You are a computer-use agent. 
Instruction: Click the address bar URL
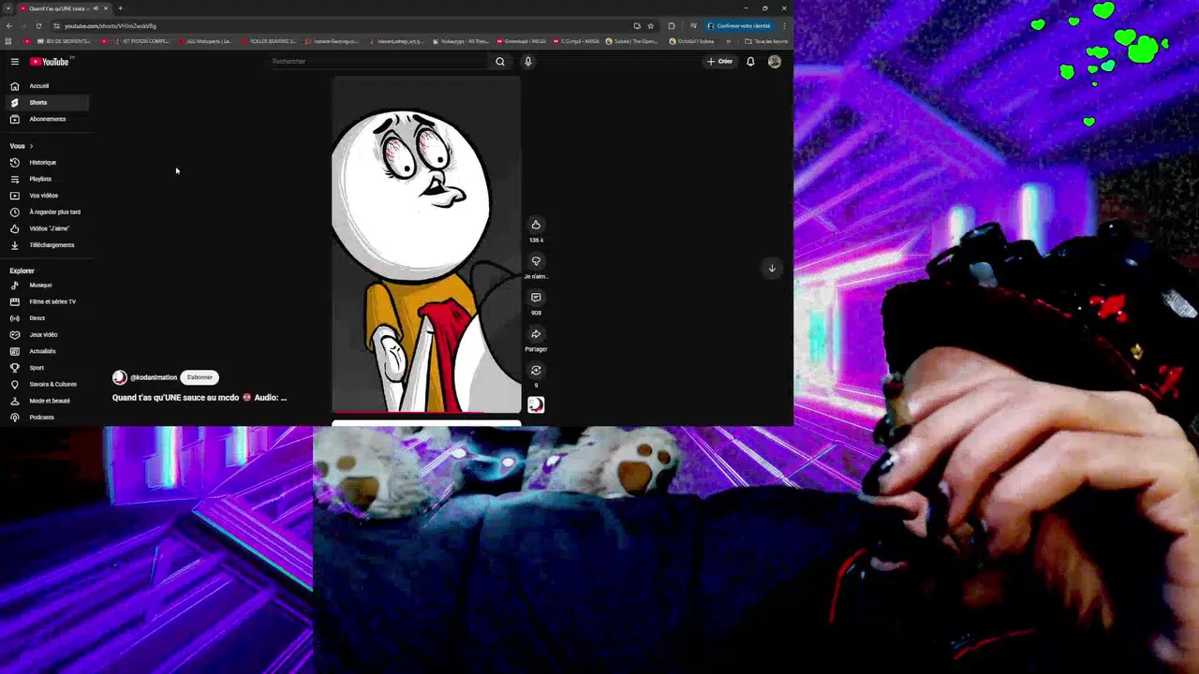(x=111, y=26)
